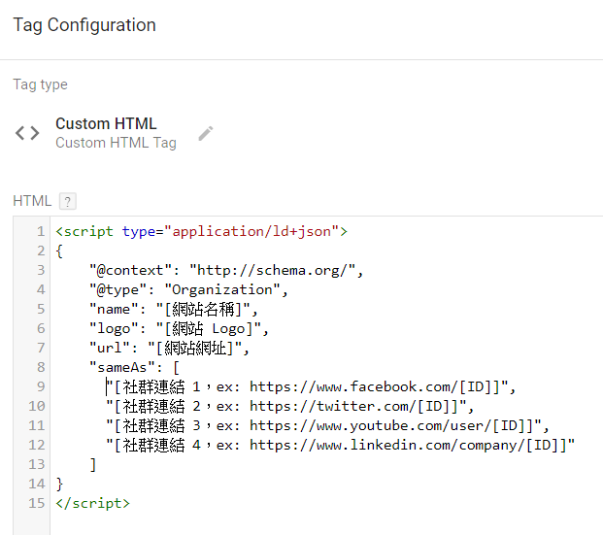Click line number 1 in the gutter
Screen dimensions: 603x535
click(x=40, y=231)
